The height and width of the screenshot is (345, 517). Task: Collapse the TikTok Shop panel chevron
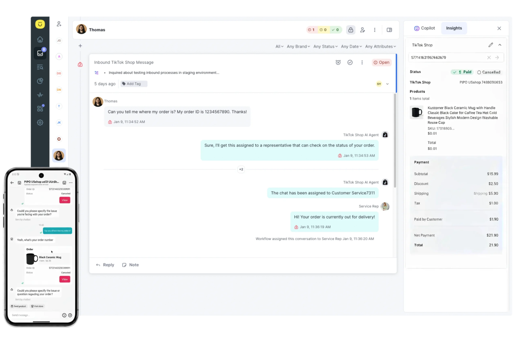[x=500, y=45]
